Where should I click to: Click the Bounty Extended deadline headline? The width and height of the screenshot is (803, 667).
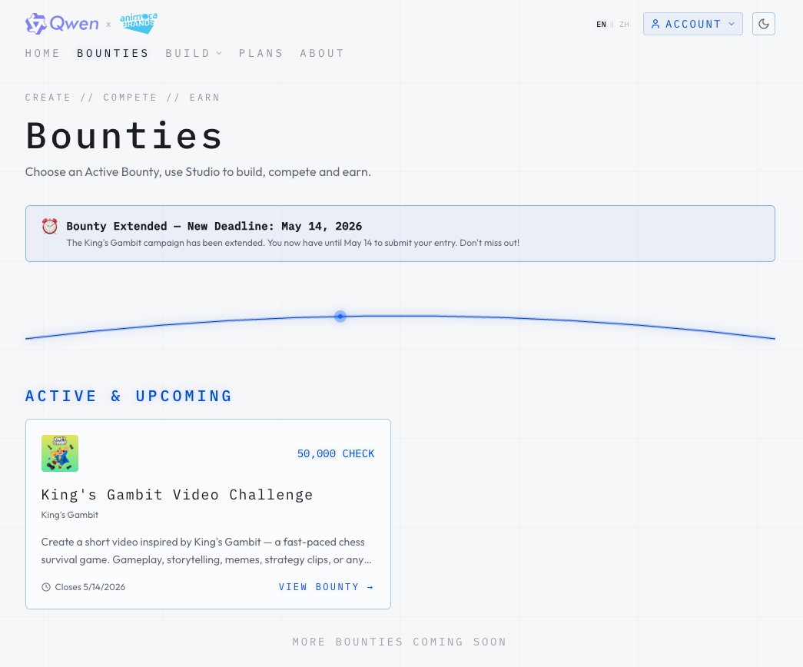[214, 226]
